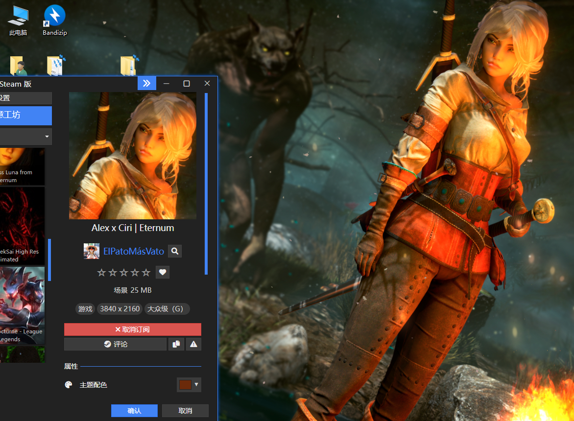574x421 pixels.
Task: Minimize the Wallpaper Engine window
Action: click(166, 83)
